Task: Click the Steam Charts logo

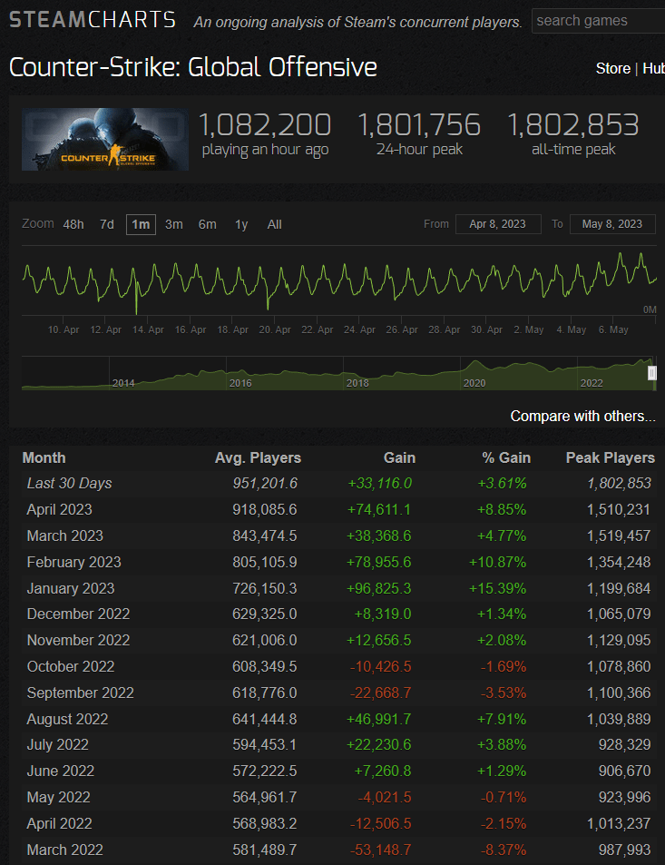Action: (x=93, y=20)
